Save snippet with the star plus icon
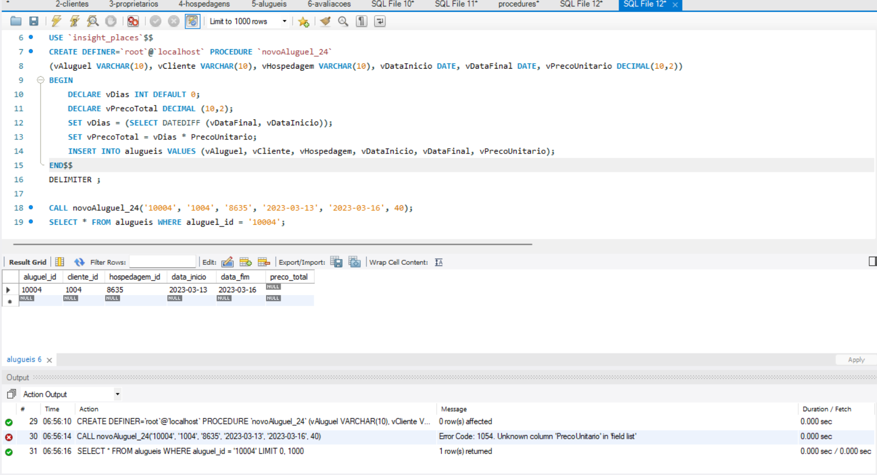 [303, 22]
